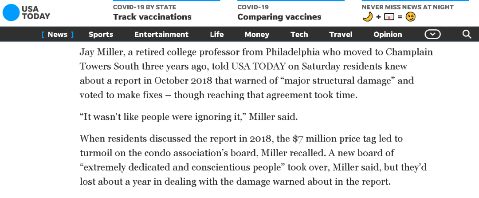Go to the Sports section
The height and width of the screenshot is (198, 479).
(x=101, y=34)
